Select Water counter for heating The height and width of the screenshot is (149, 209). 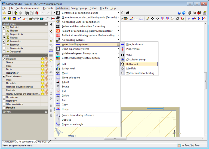click(x=139, y=73)
